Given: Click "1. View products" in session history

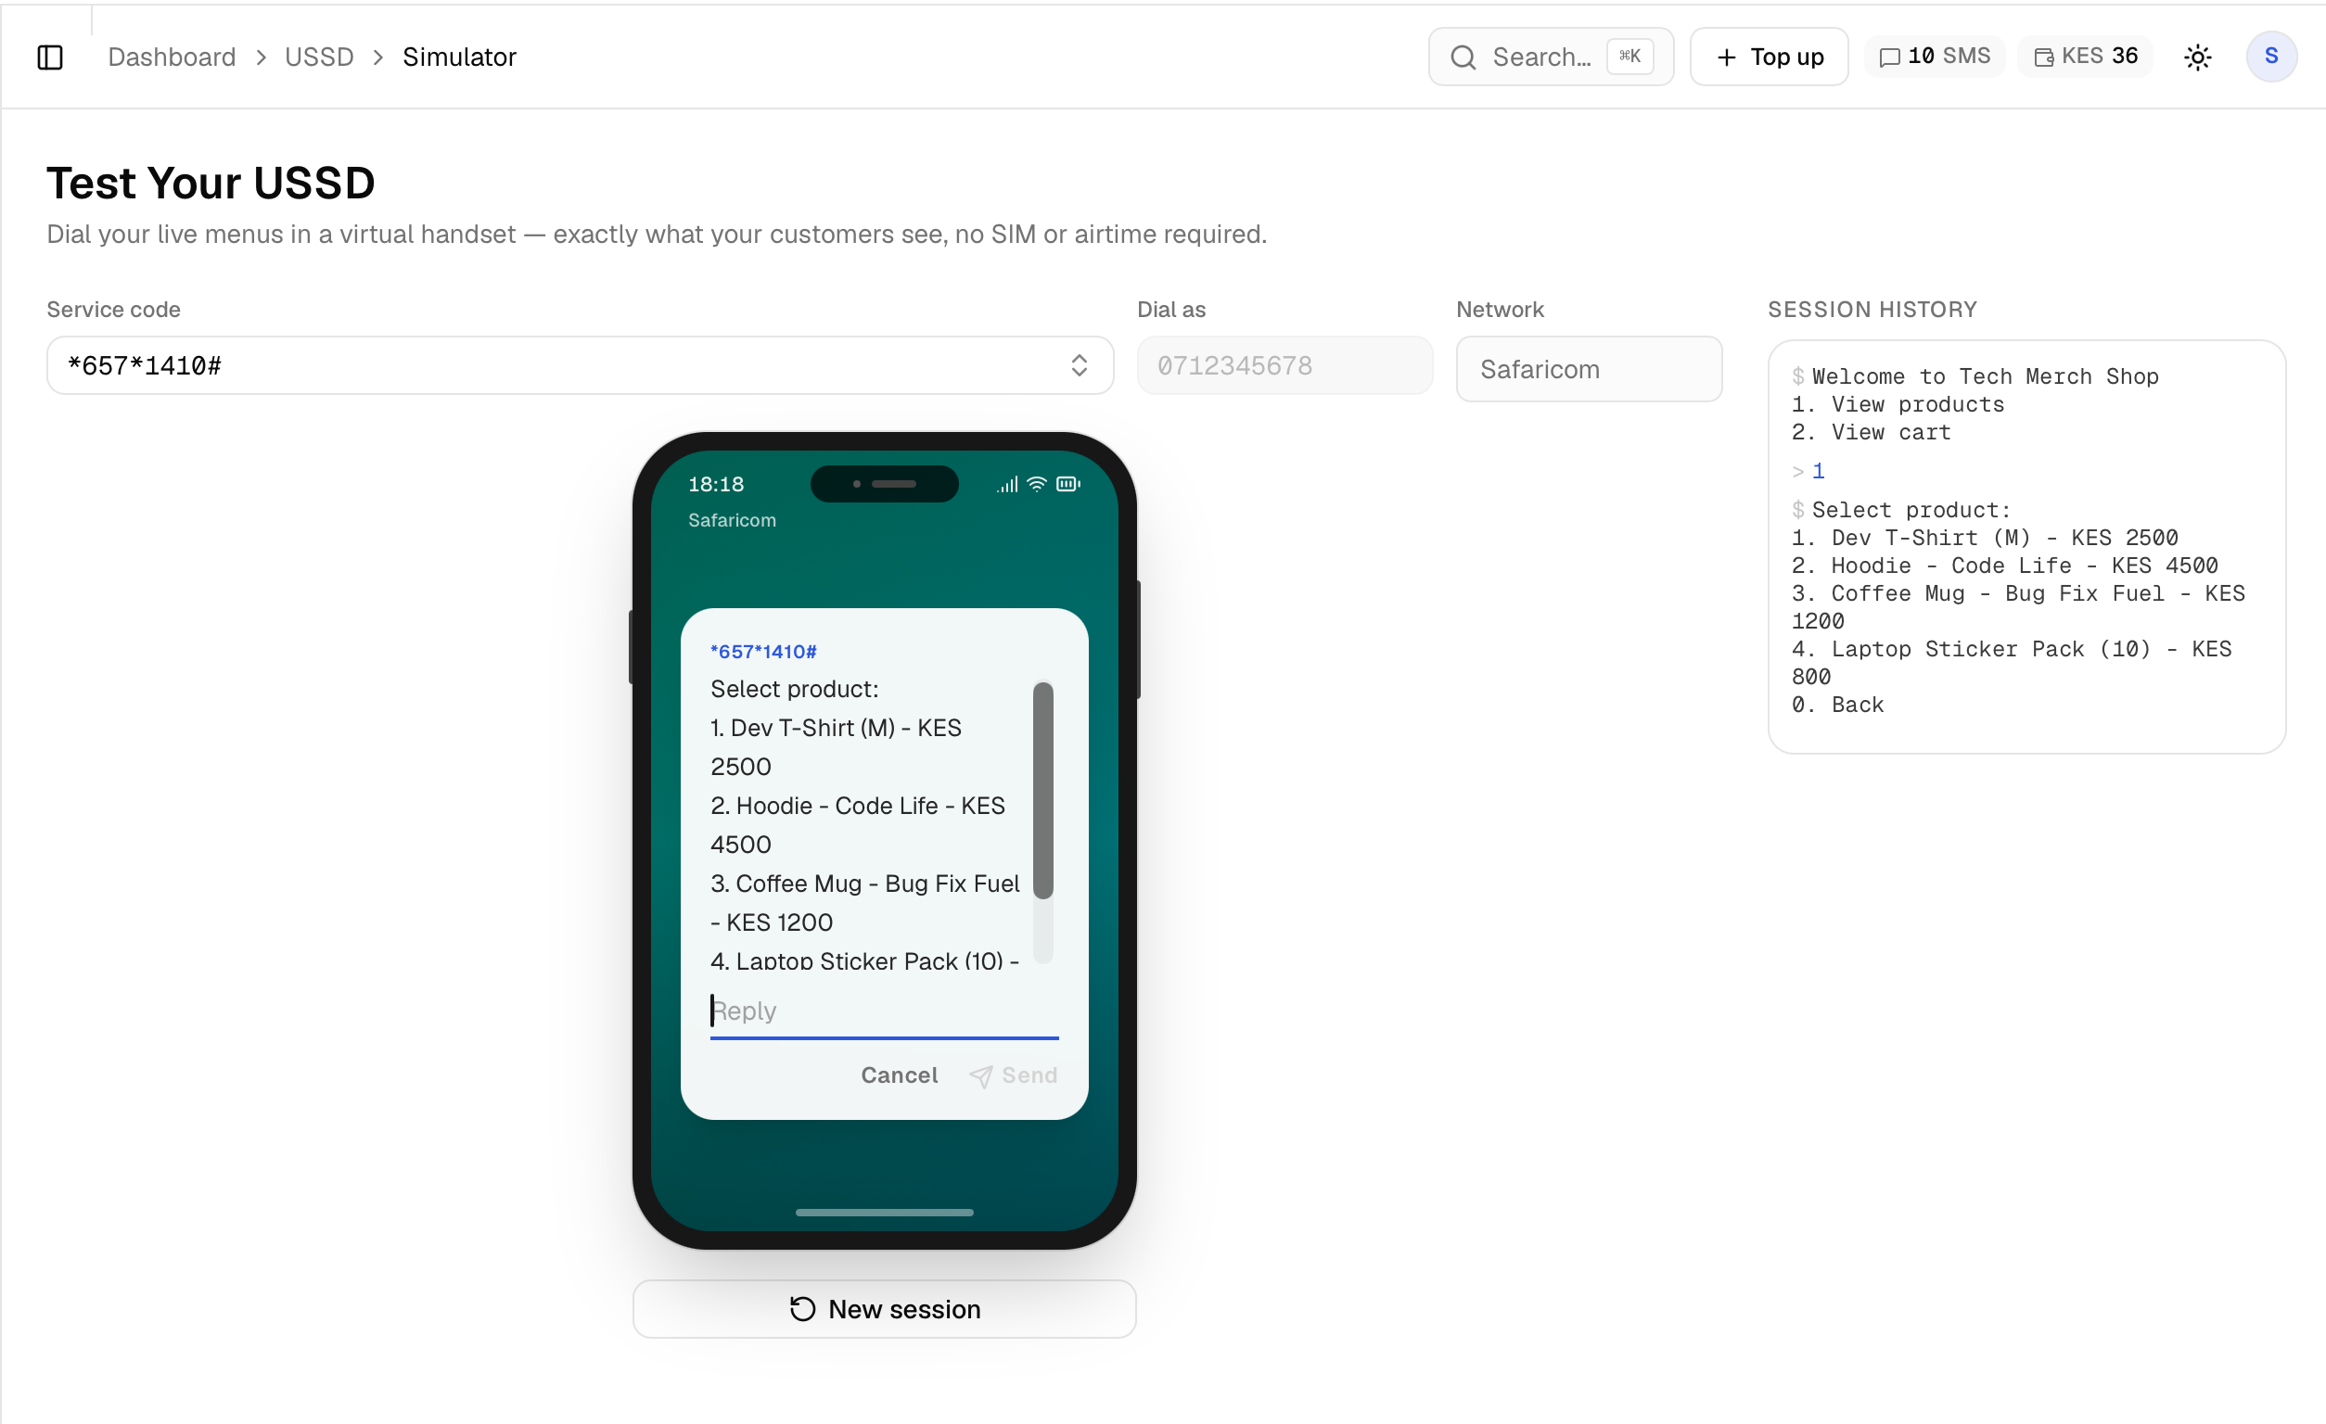Looking at the screenshot, I should click(1898, 404).
